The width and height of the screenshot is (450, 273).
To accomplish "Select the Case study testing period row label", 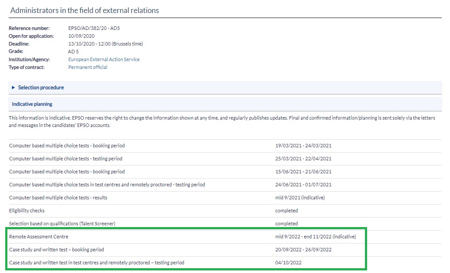I will point(96,263).
